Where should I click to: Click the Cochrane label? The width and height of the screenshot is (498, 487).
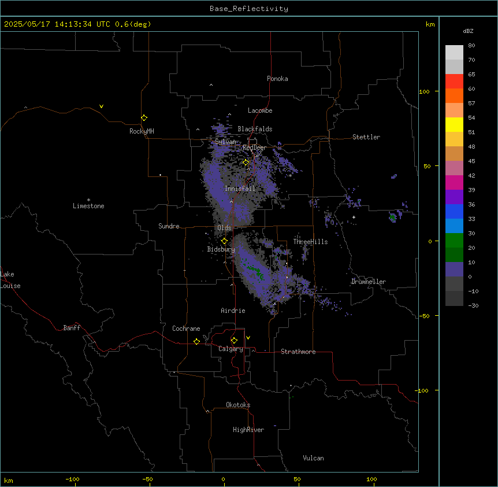(186, 329)
